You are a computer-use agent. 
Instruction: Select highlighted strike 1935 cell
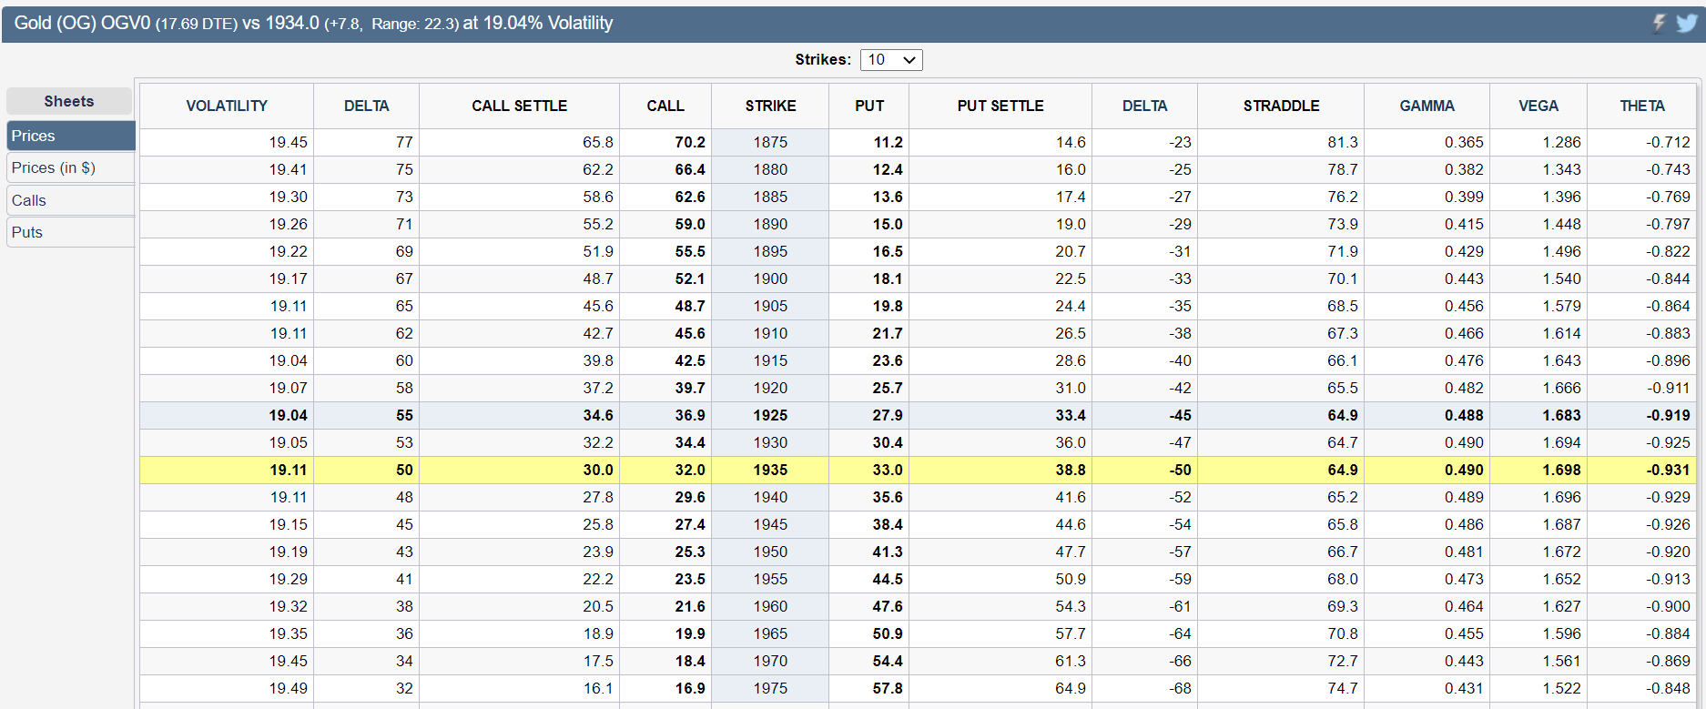770,470
